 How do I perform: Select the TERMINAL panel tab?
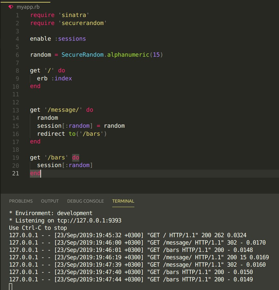[x=123, y=201]
